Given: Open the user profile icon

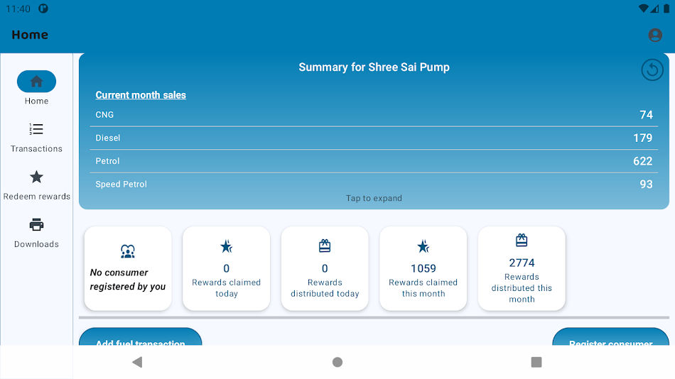Looking at the screenshot, I should coord(655,35).
